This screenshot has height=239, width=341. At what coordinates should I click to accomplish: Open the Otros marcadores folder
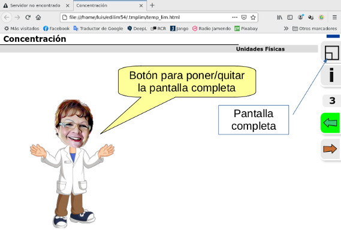click(315, 29)
